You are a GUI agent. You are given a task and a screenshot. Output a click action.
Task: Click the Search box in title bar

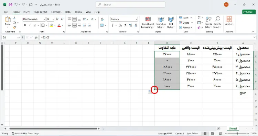click(x=130, y=4)
